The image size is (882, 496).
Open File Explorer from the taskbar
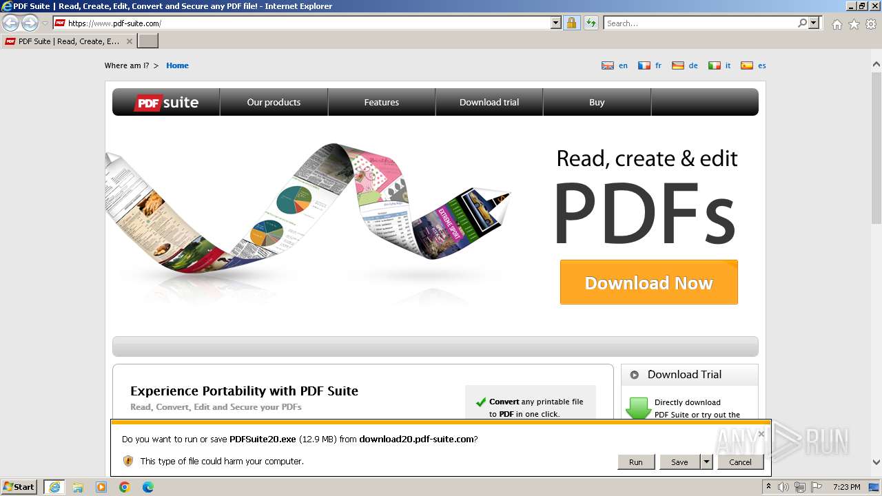[x=78, y=487]
